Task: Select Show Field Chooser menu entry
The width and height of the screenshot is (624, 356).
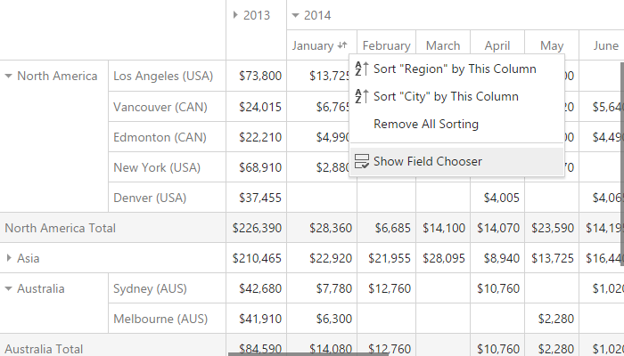Action: click(456, 161)
